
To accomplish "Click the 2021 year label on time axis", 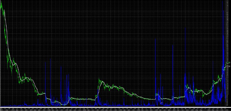I will [174, 110].
